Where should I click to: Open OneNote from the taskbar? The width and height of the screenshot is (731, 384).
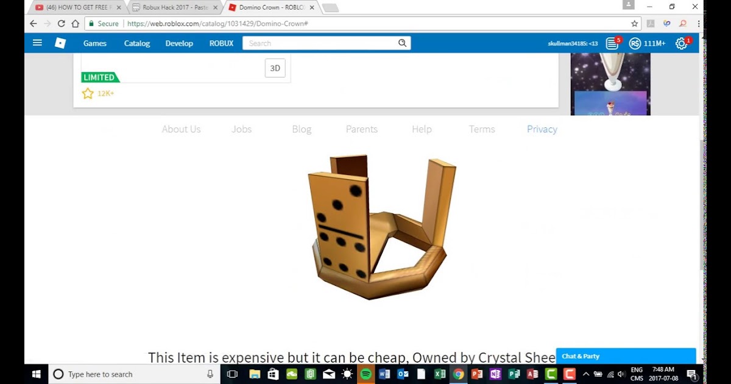click(495, 374)
